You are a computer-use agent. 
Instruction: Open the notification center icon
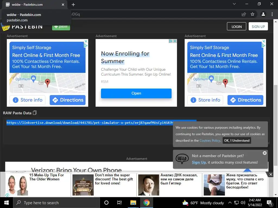point(269,203)
